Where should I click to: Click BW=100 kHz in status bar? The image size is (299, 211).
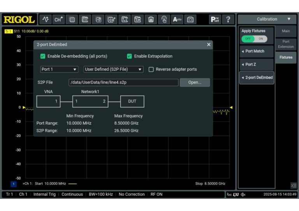pyautogui.click(x=101, y=194)
